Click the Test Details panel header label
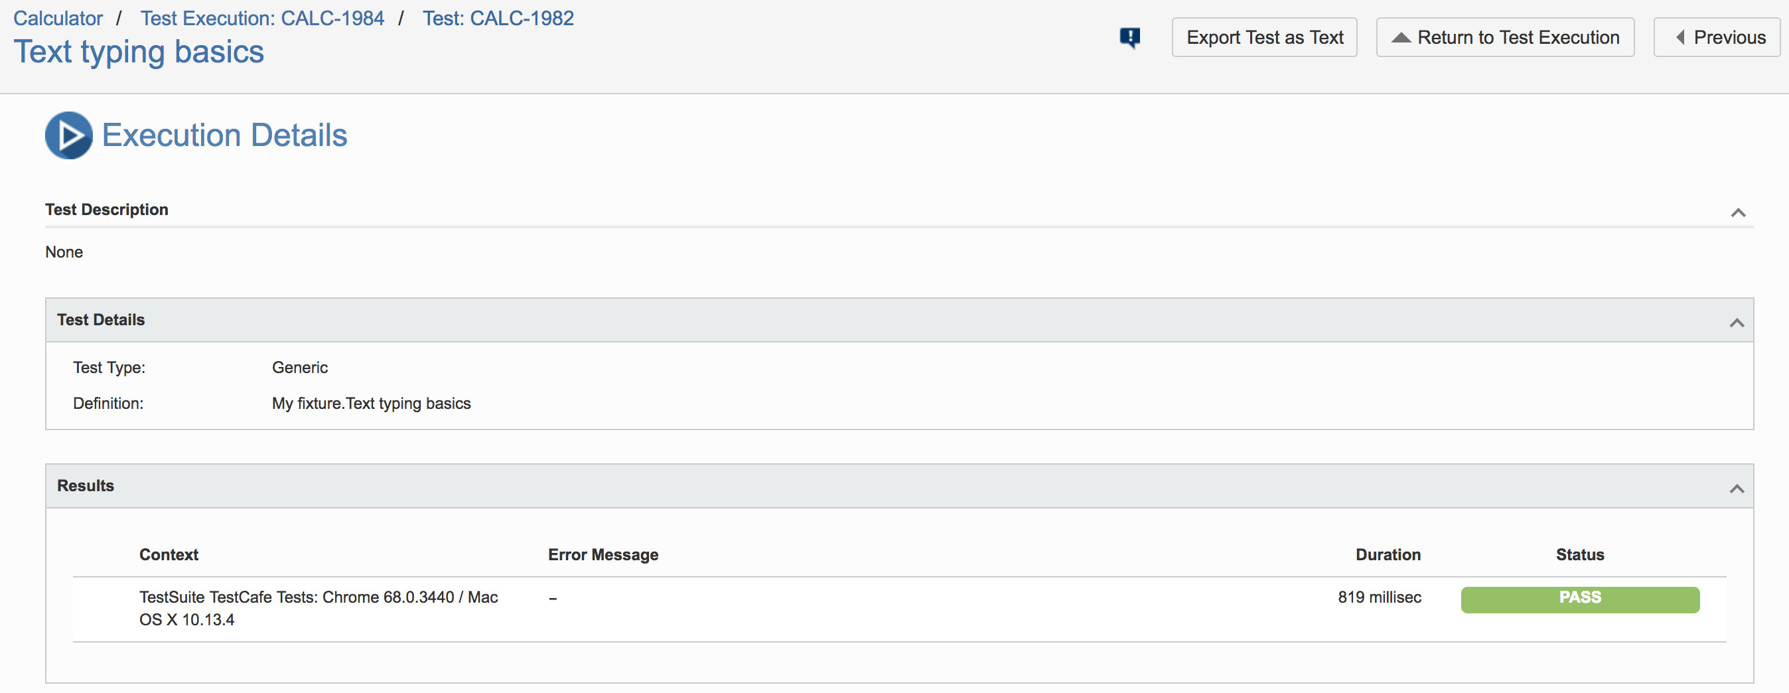This screenshot has height=693, width=1789. pos(101,320)
